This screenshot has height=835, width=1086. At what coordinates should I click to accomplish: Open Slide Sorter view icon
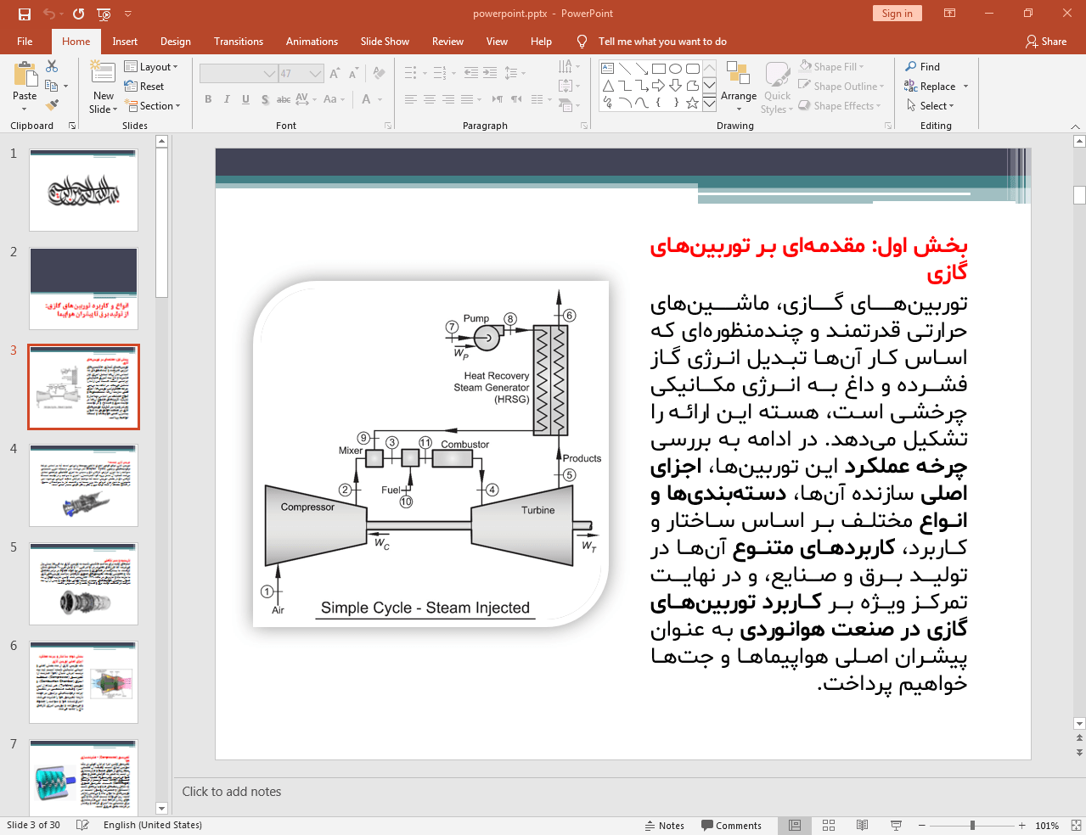point(829,825)
